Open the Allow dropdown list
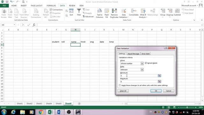 (x=142, y=64)
